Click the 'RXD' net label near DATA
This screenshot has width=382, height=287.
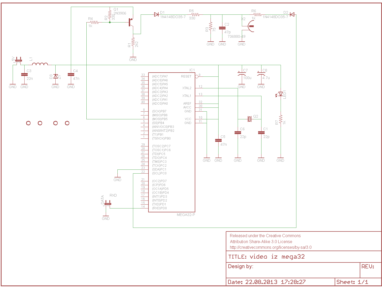[113, 195]
